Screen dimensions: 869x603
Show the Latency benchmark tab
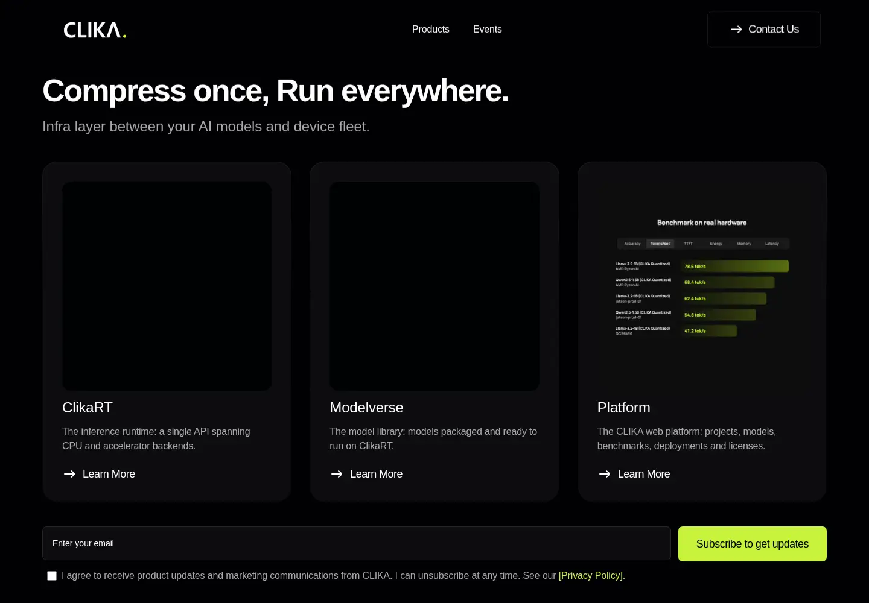pos(772,244)
